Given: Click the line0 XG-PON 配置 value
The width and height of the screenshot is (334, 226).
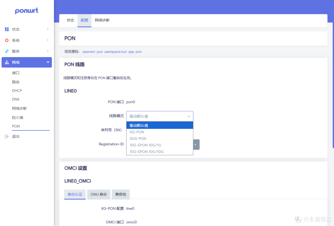Looking at the screenshot, I should (130, 209).
